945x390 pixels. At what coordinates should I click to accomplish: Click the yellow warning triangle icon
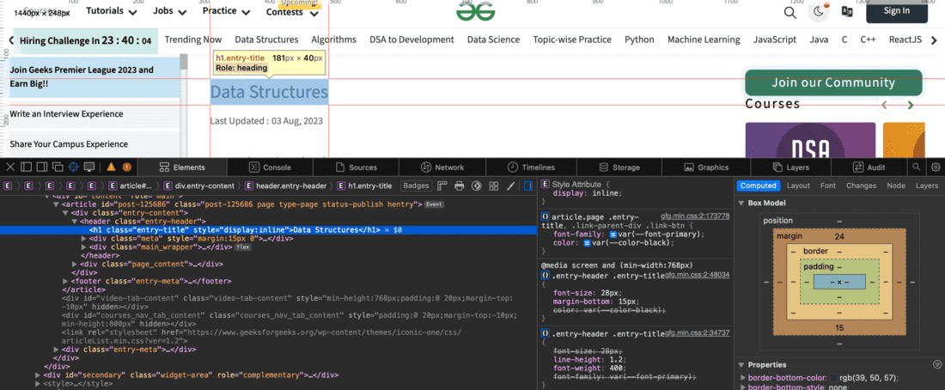click(111, 167)
